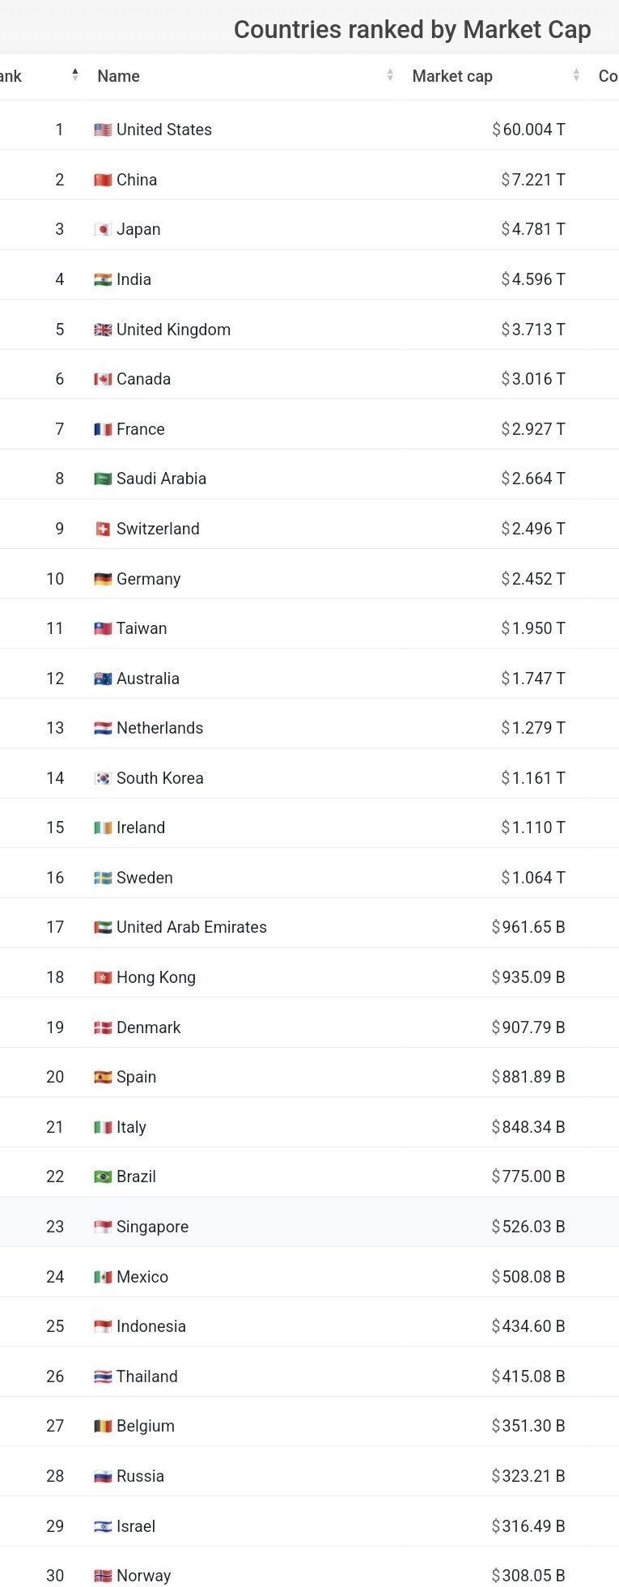This screenshot has width=619, height=1587.
Task: Select the Singapore row market cap value
Action: tap(528, 1227)
